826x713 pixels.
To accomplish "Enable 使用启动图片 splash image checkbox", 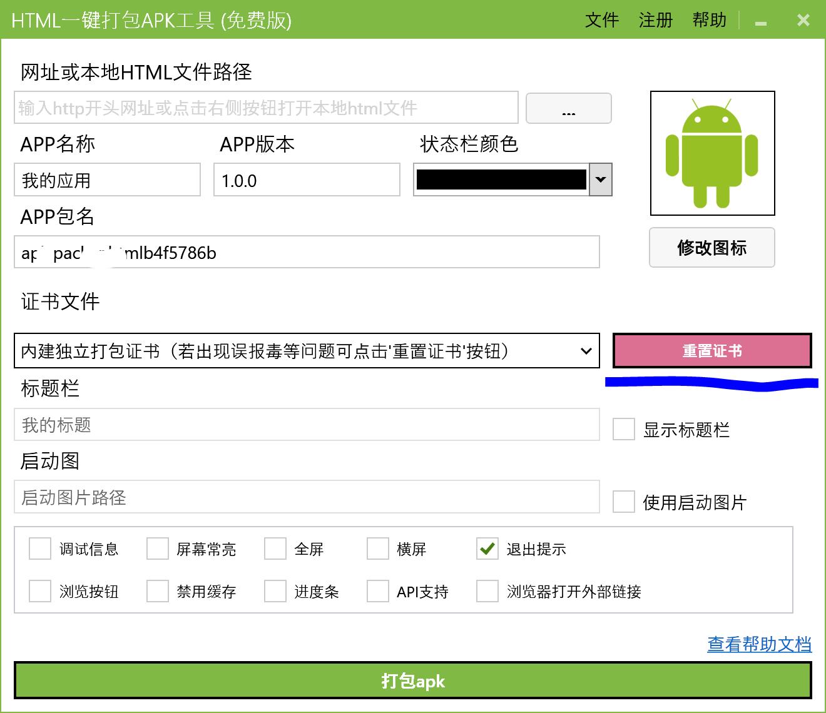I will 623,502.
